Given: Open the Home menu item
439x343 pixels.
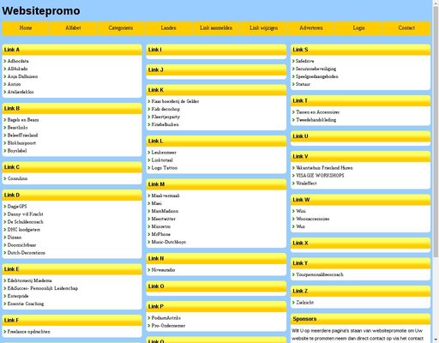Looking at the screenshot, I should coord(26,28).
